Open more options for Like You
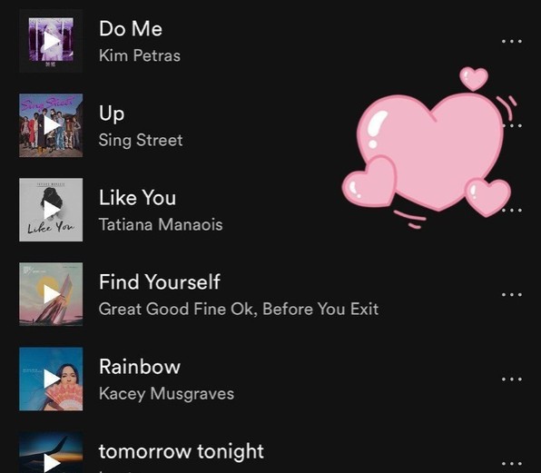Screen dimensions: 541x473 click(512, 210)
